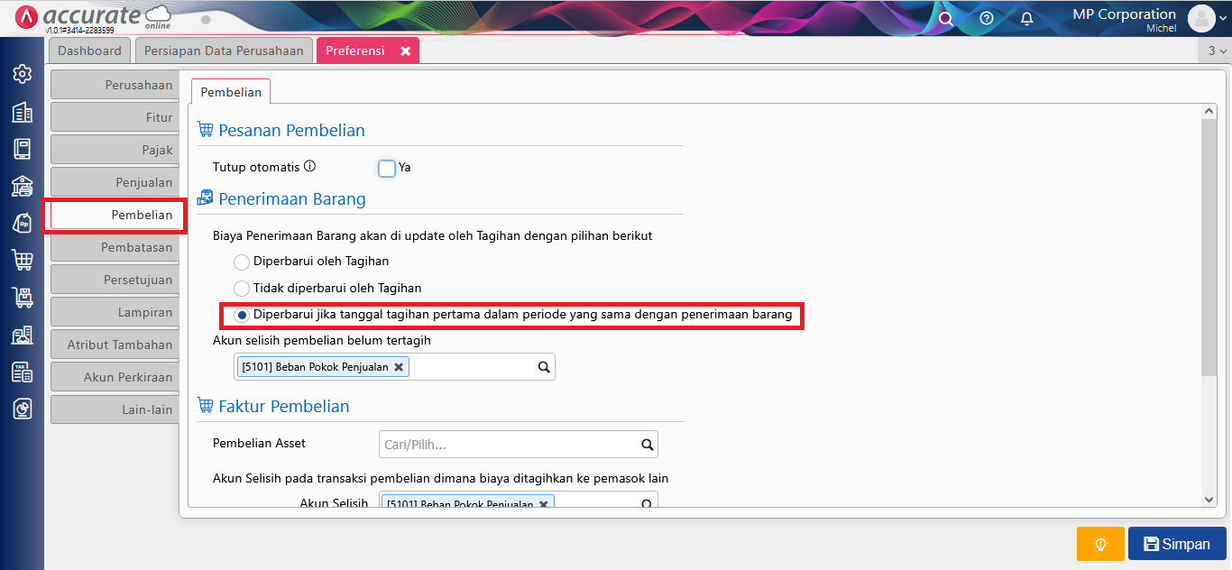The height and width of the screenshot is (570, 1232).
Task: Click the yellow lightbulb tips button
Action: [1100, 544]
